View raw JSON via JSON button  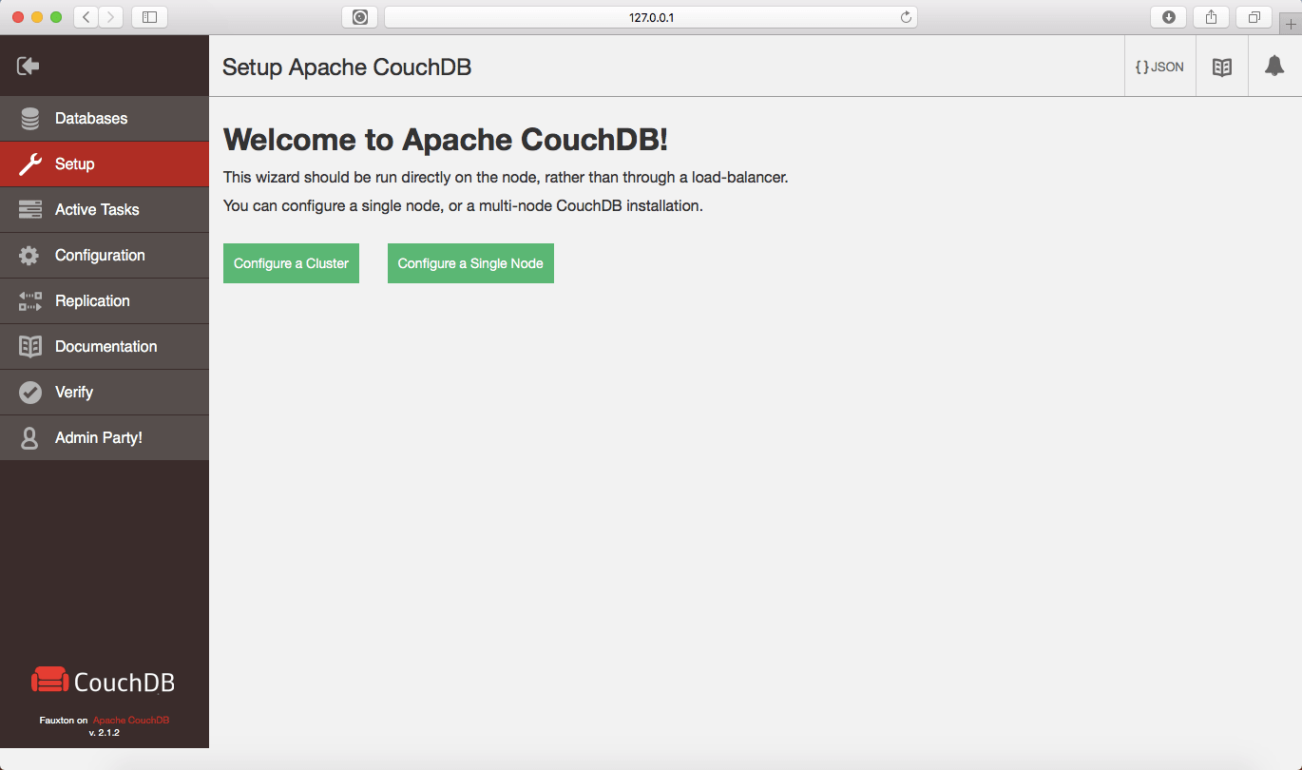coord(1159,67)
